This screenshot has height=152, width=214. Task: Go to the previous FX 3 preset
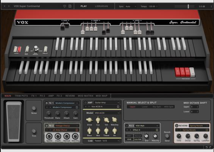(127, 130)
